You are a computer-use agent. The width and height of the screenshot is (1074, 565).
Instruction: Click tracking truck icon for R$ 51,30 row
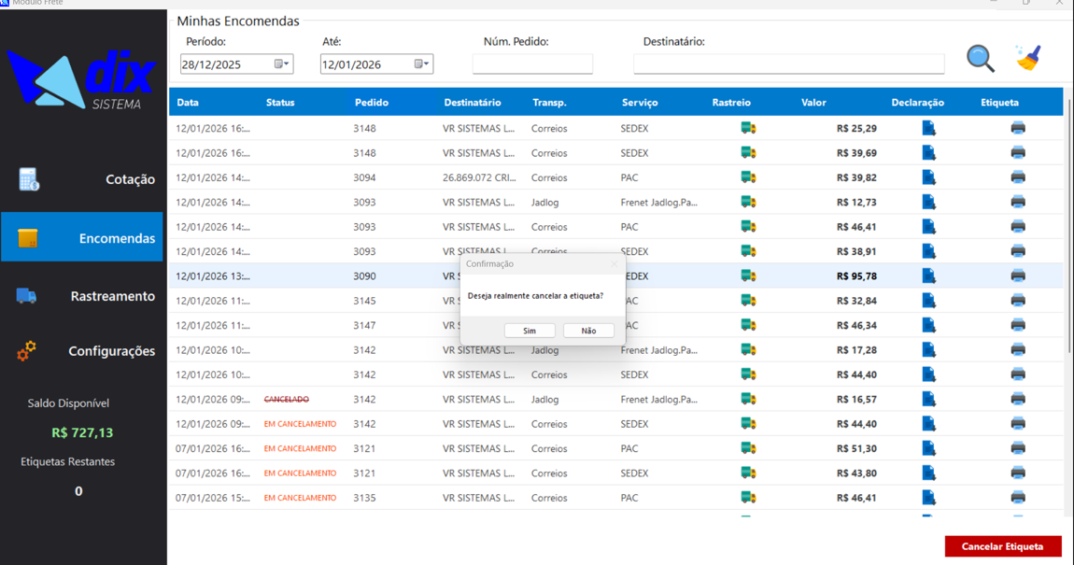coord(747,448)
